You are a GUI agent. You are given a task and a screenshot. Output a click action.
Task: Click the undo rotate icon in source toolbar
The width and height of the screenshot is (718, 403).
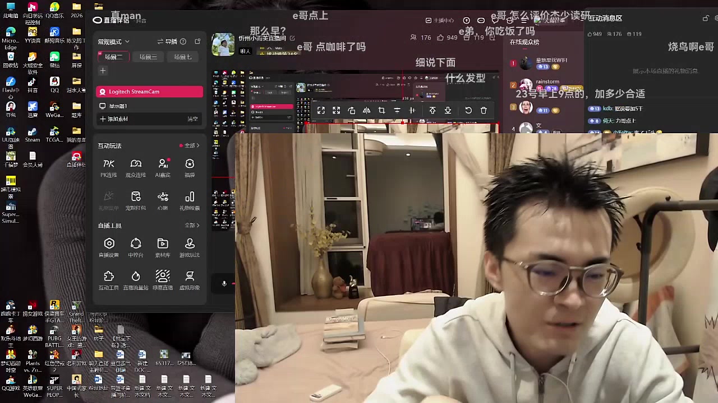pos(468,111)
